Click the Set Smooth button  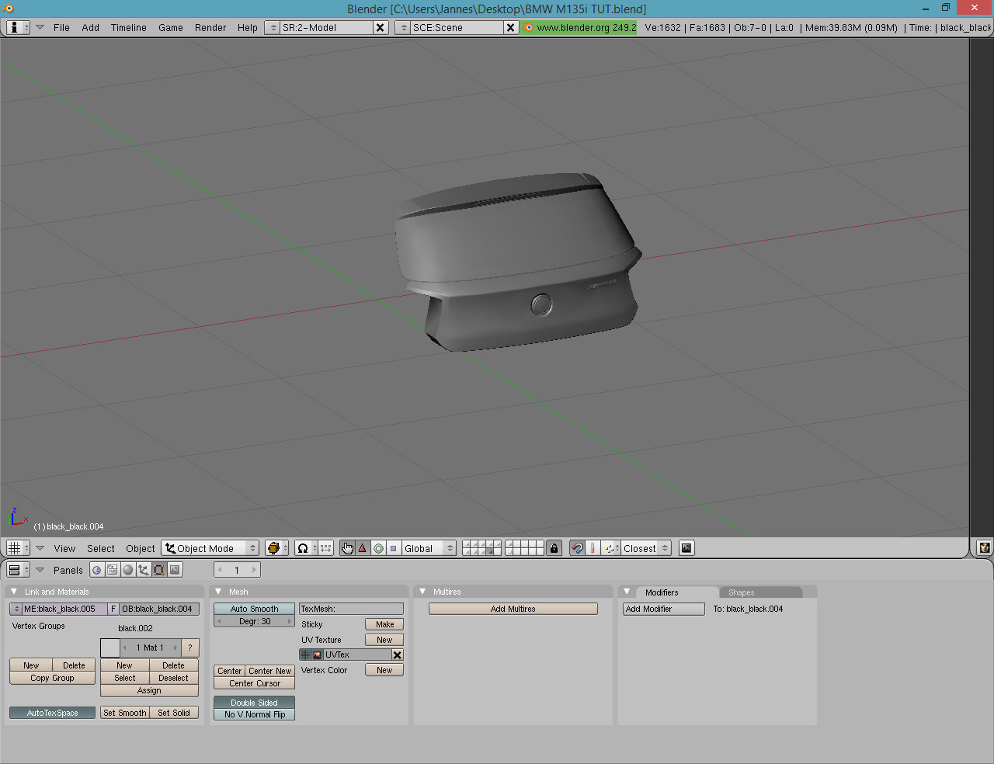[x=124, y=713]
